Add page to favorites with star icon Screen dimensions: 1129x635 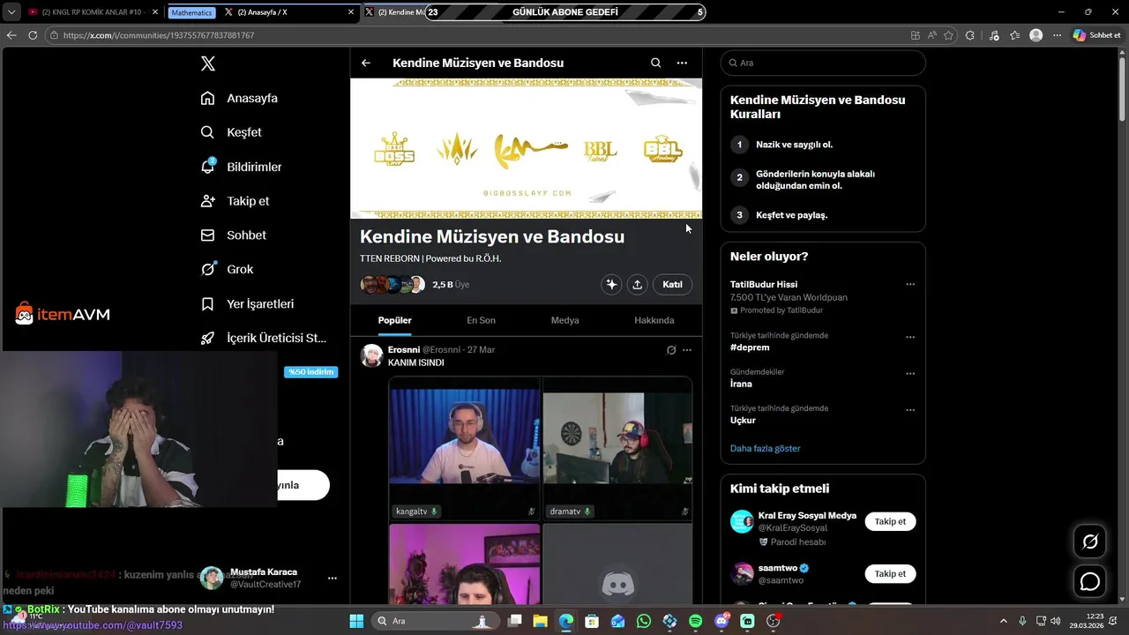point(949,35)
